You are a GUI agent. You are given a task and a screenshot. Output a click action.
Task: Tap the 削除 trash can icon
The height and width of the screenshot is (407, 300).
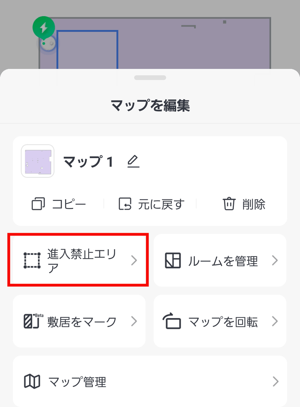coord(229,204)
